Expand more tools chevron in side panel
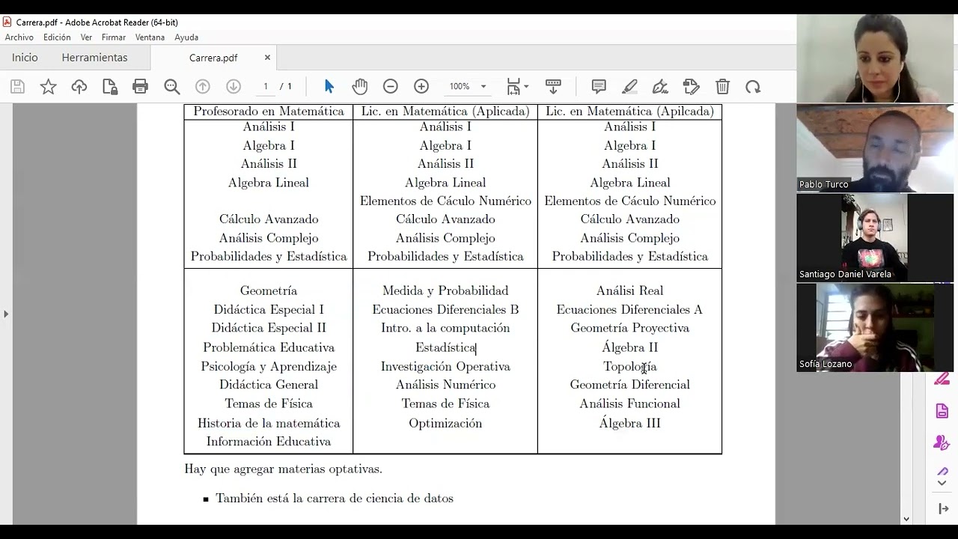This screenshot has width=958, height=539. point(942,483)
